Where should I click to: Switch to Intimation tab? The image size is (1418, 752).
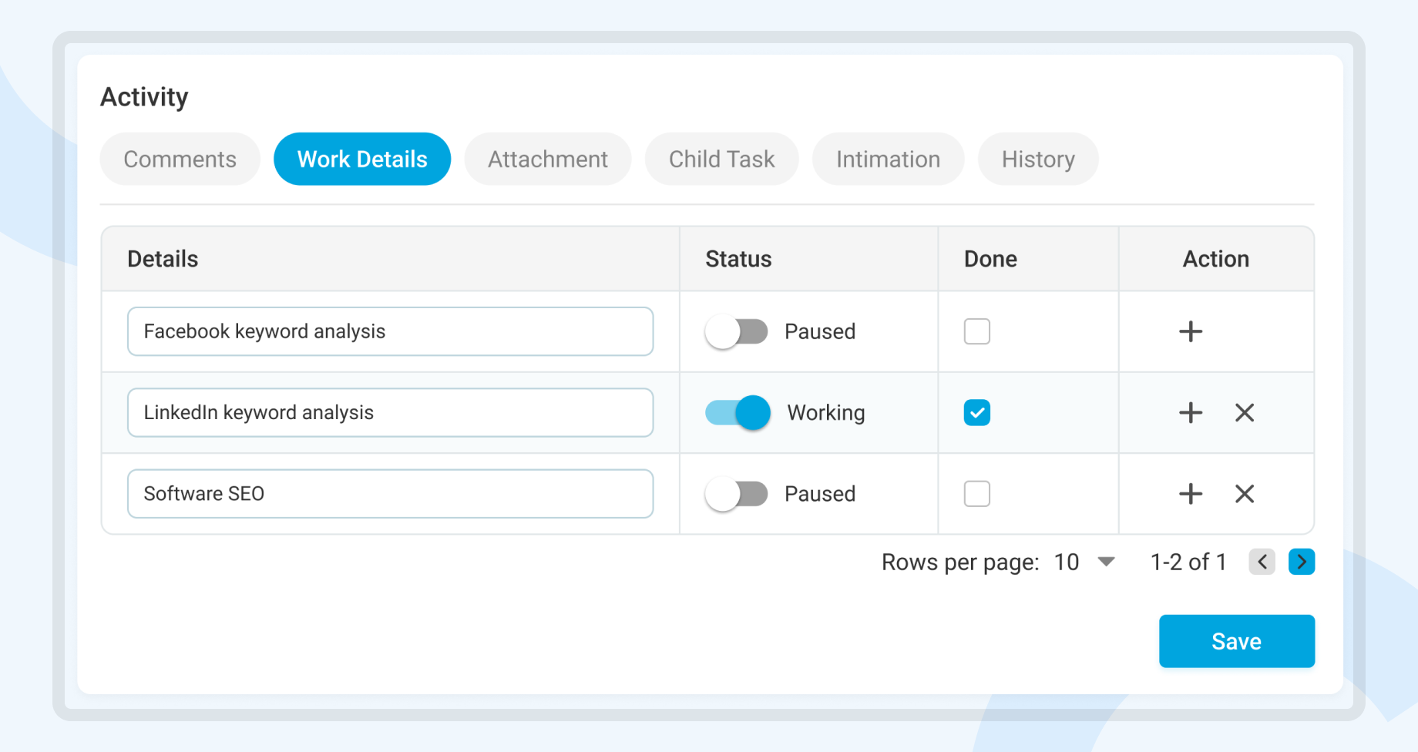[888, 159]
